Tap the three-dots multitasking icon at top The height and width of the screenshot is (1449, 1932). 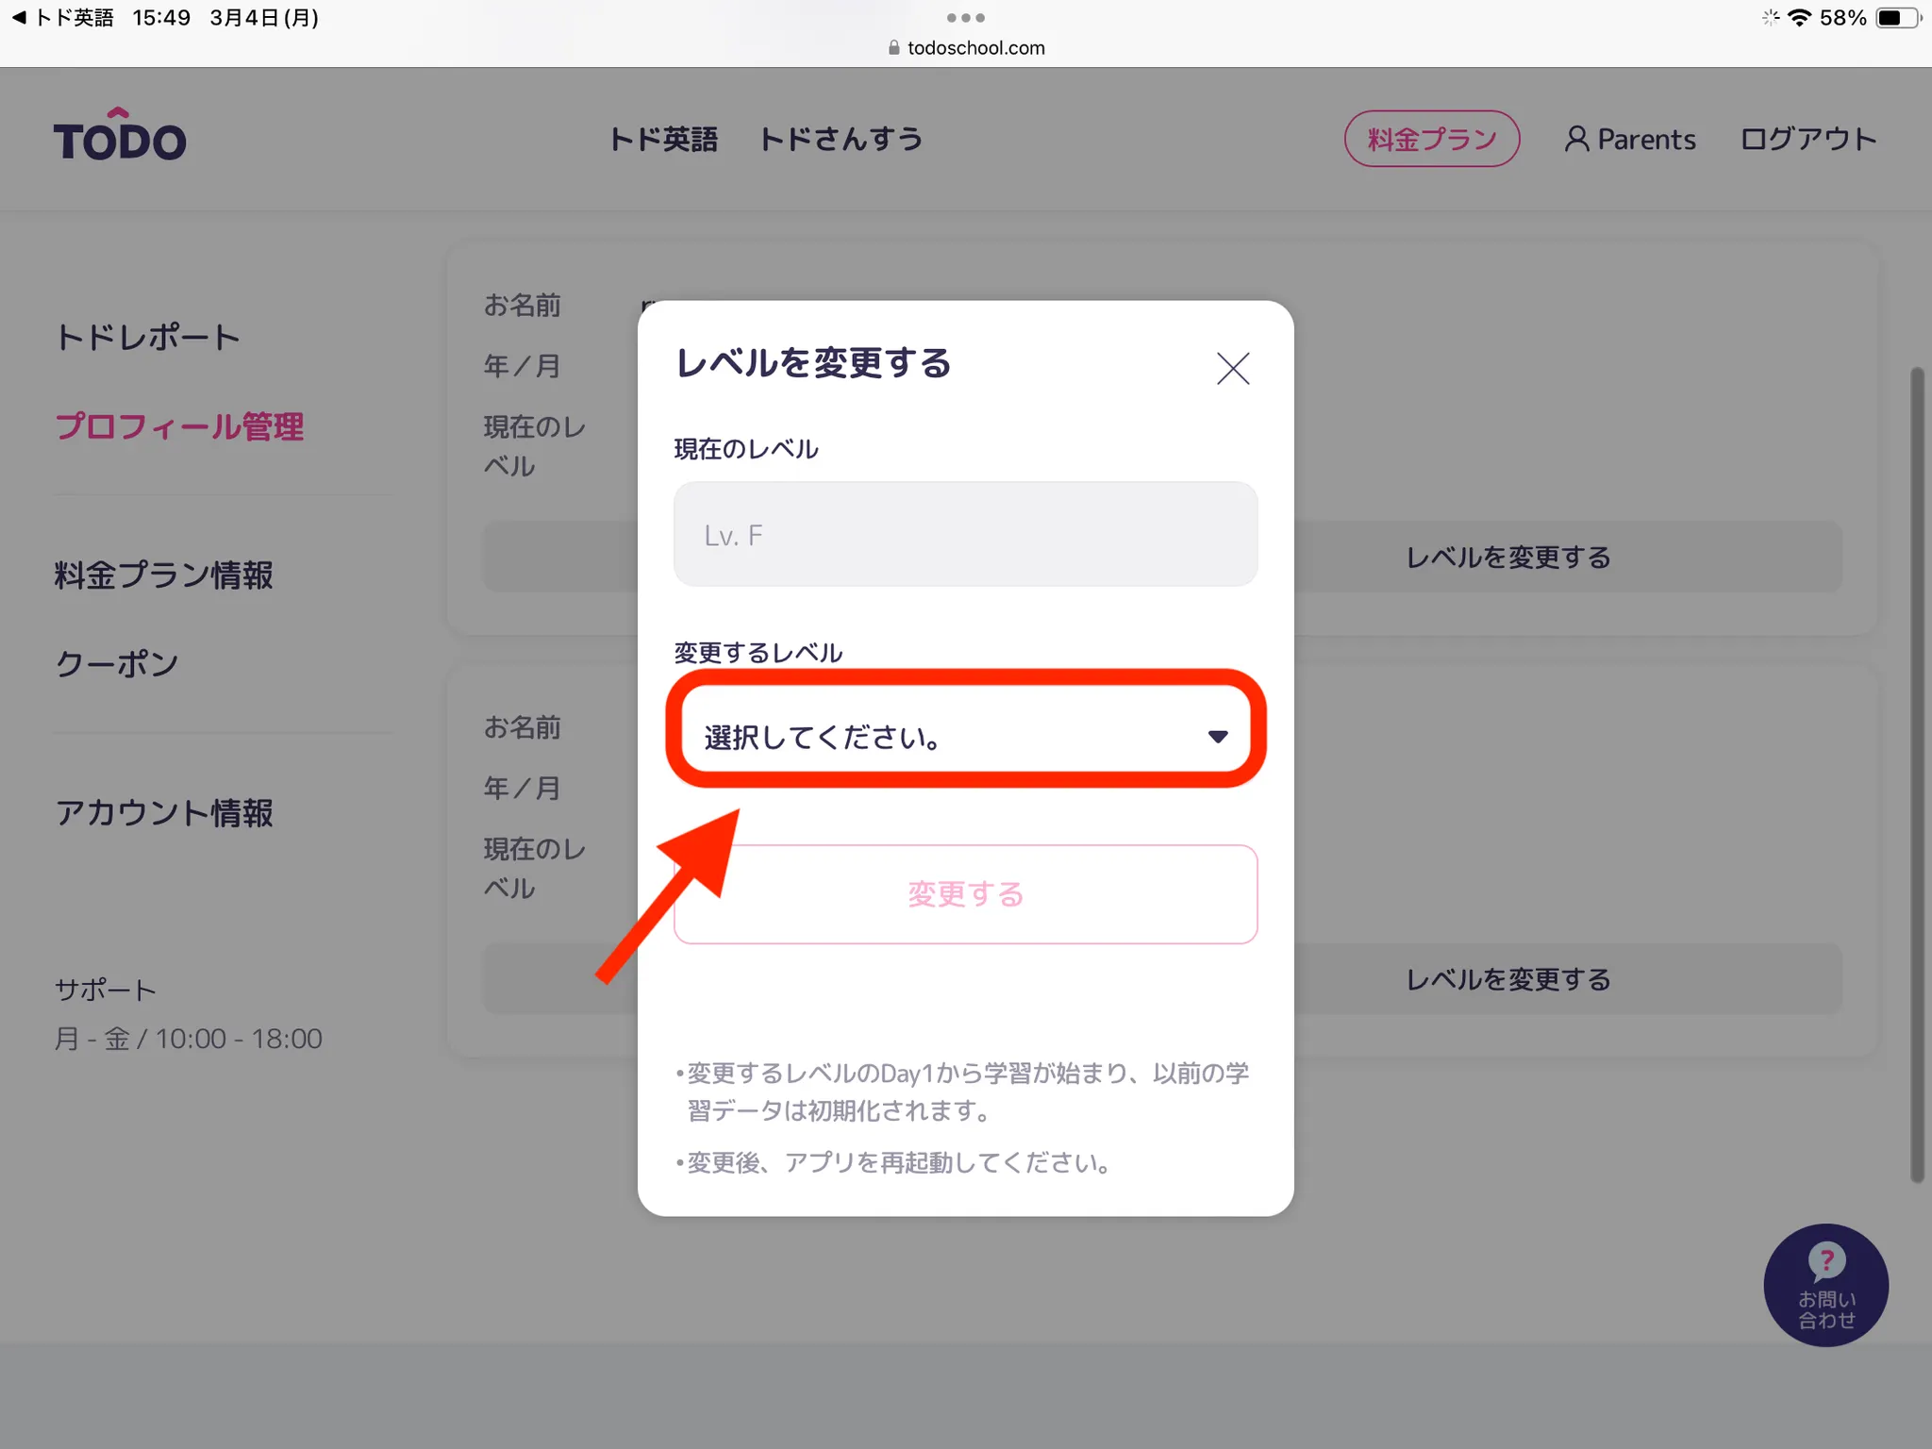click(x=965, y=18)
